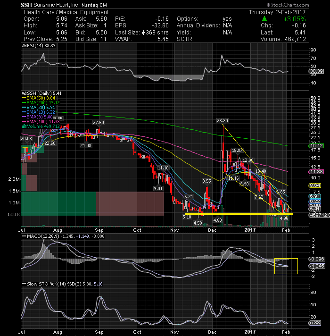Click the 12.90 price label

point(248,160)
